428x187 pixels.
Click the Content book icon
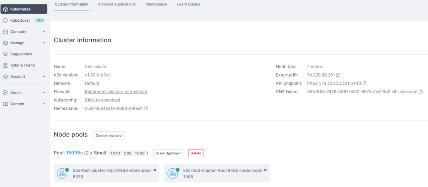[x=6, y=104]
